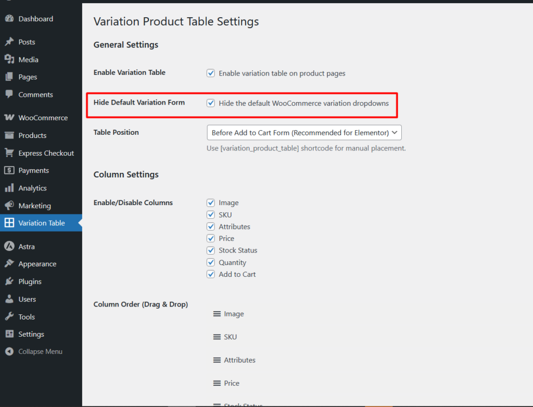The image size is (533, 407).
Task: Open the Table Position dropdown
Action: point(304,133)
